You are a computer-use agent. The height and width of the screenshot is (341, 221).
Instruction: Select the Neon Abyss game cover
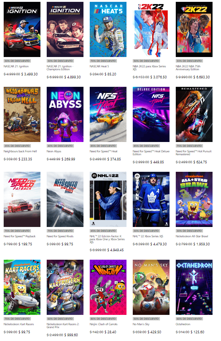point(65,114)
